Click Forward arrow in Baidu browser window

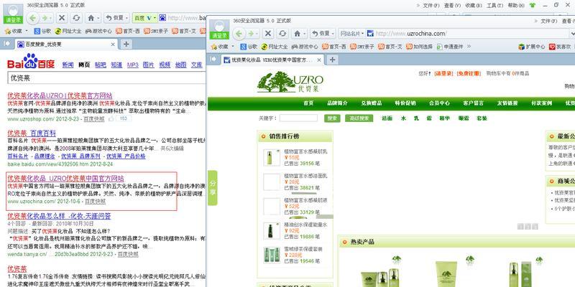click(x=45, y=18)
